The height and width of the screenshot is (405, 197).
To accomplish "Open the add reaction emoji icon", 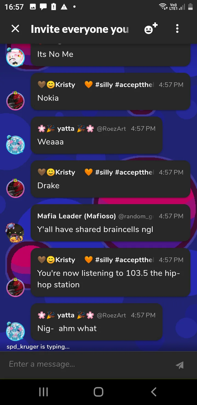I will 151,29.
